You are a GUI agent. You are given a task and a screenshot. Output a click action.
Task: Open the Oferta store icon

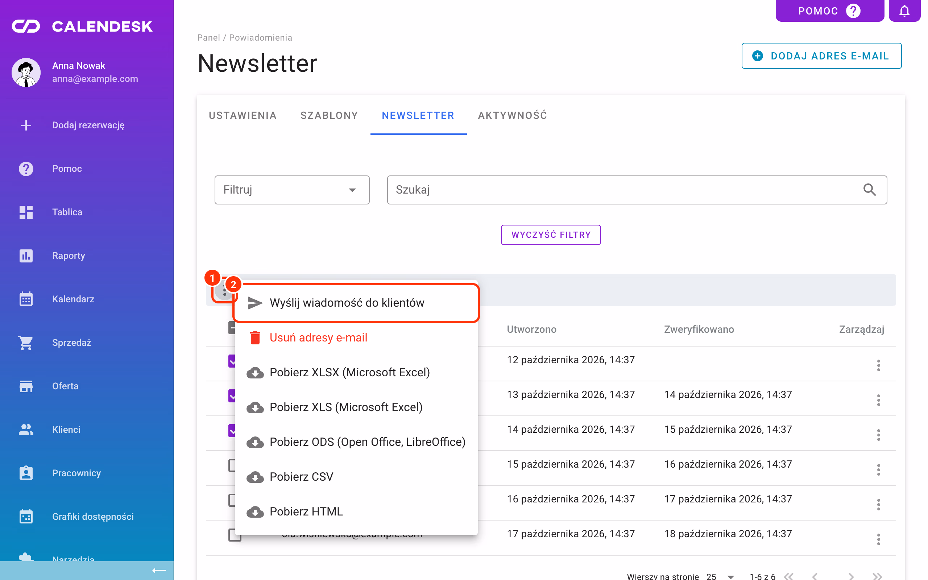click(26, 386)
